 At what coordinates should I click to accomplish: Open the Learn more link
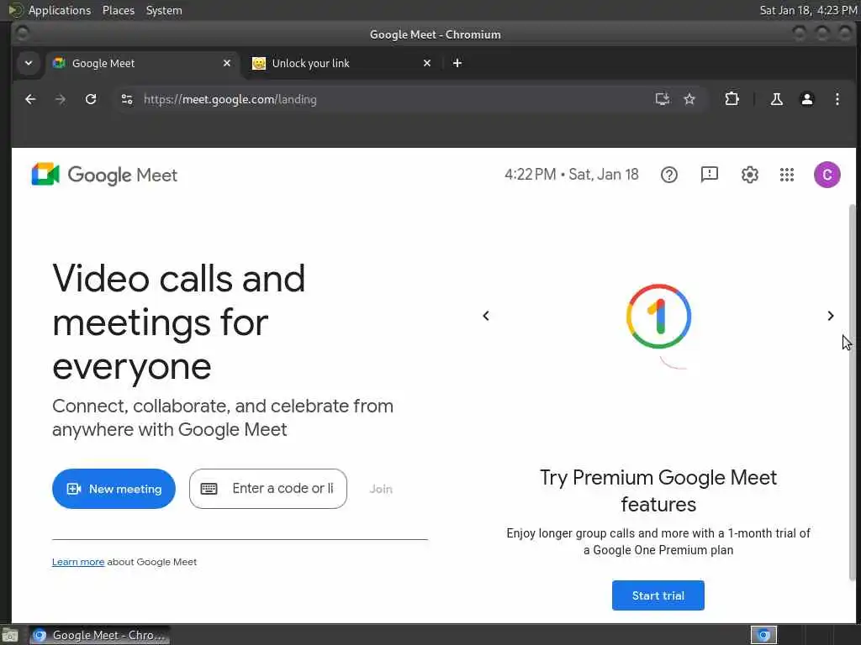pyautogui.click(x=78, y=562)
